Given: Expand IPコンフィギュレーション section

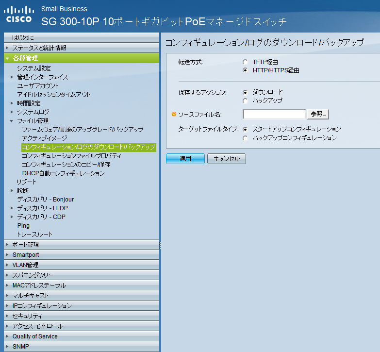Looking at the screenshot, I should tap(82, 306).
